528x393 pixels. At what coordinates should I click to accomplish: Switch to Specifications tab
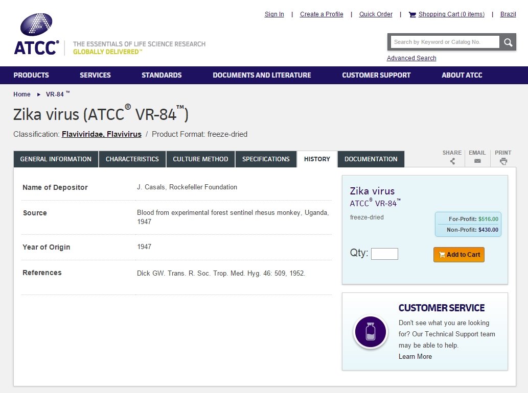coord(266,159)
